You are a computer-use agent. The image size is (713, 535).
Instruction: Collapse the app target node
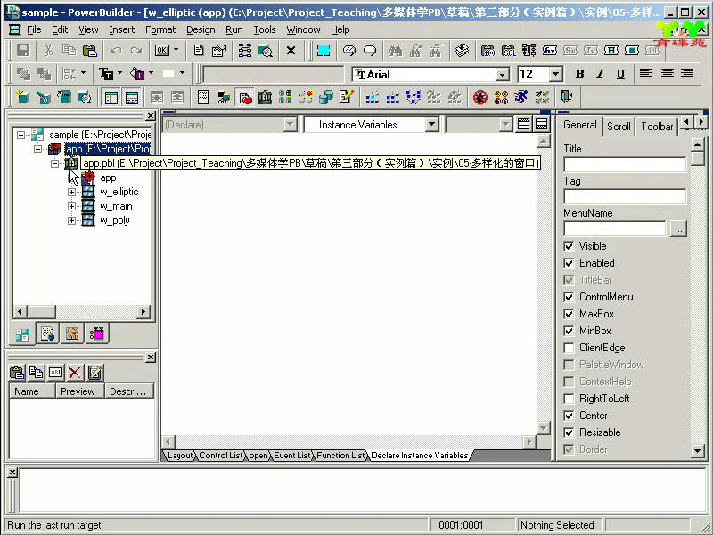coord(37,149)
